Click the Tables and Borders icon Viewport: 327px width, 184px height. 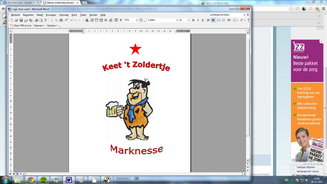point(92,20)
